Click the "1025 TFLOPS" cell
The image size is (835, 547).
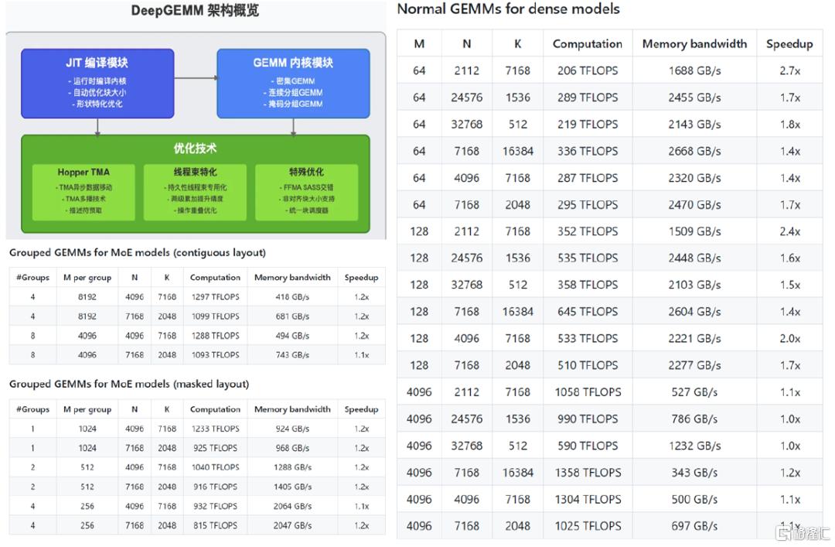click(x=588, y=525)
